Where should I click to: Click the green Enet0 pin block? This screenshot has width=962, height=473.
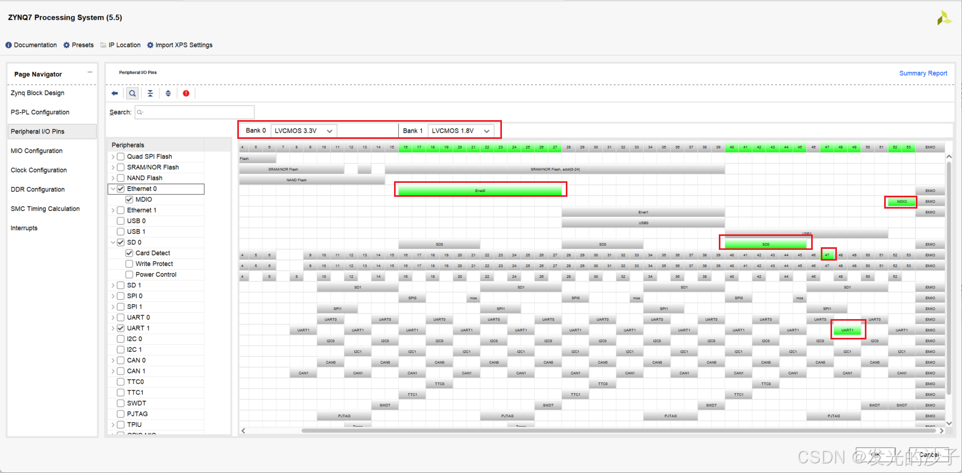(480, 190)
